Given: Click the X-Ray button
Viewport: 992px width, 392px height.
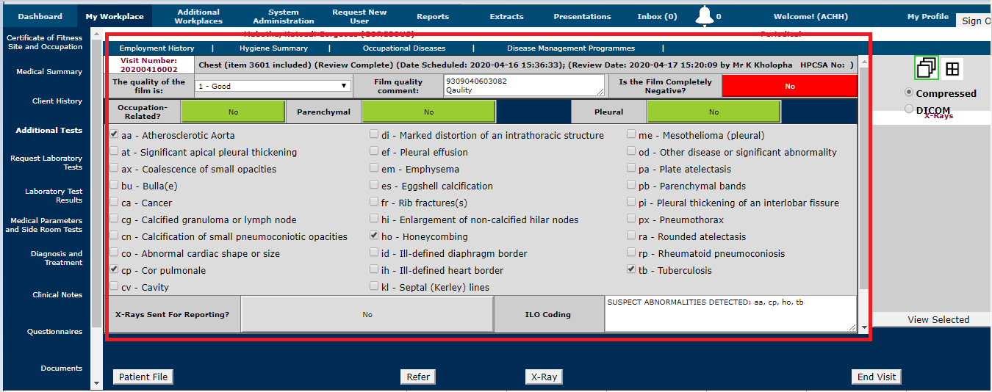Looking at the screenshot, I should [544, 377].
